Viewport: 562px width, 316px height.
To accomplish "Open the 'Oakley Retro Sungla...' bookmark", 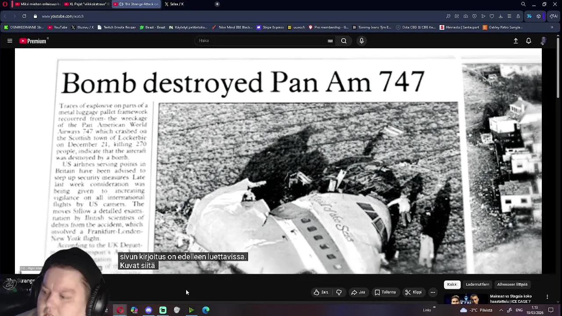I will [503, 27].
